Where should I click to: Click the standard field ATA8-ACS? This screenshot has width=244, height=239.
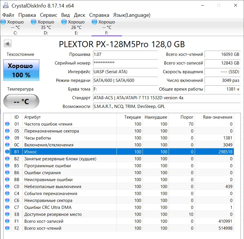pos(167,98)
